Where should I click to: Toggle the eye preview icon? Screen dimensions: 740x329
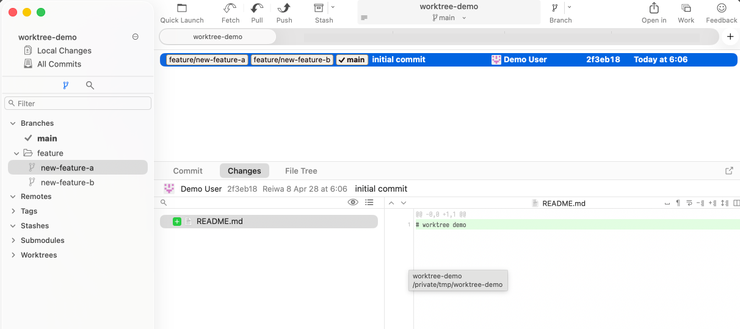353,203
